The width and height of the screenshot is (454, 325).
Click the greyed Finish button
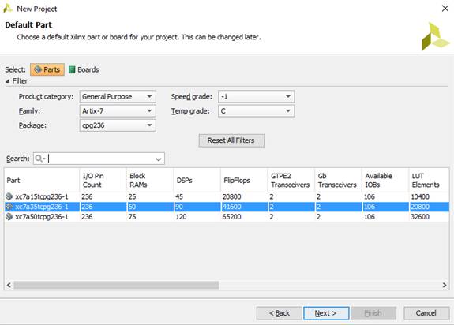(373, 313)
